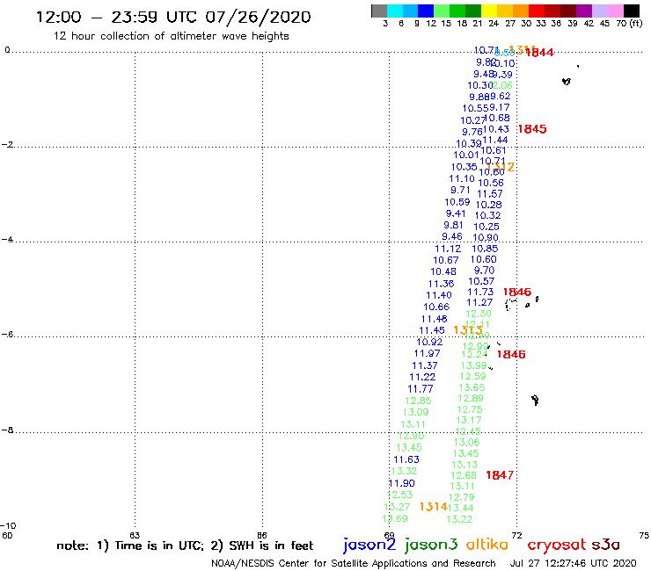
Task: Click the blue wave height 11.27
Action: coord(479,303)
